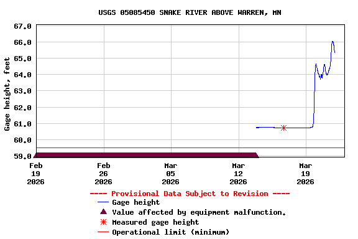Viewport: 358px width, 239px height.
Task: Click the maroon triangle icon in legend
Action: (x=103, y=212)
